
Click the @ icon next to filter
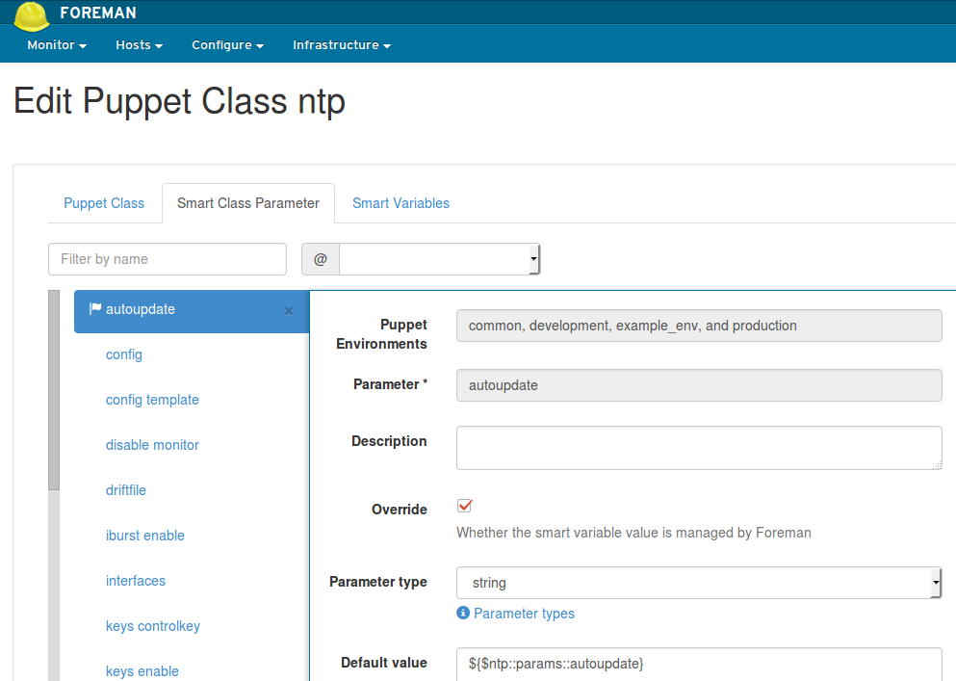point(321,259)
